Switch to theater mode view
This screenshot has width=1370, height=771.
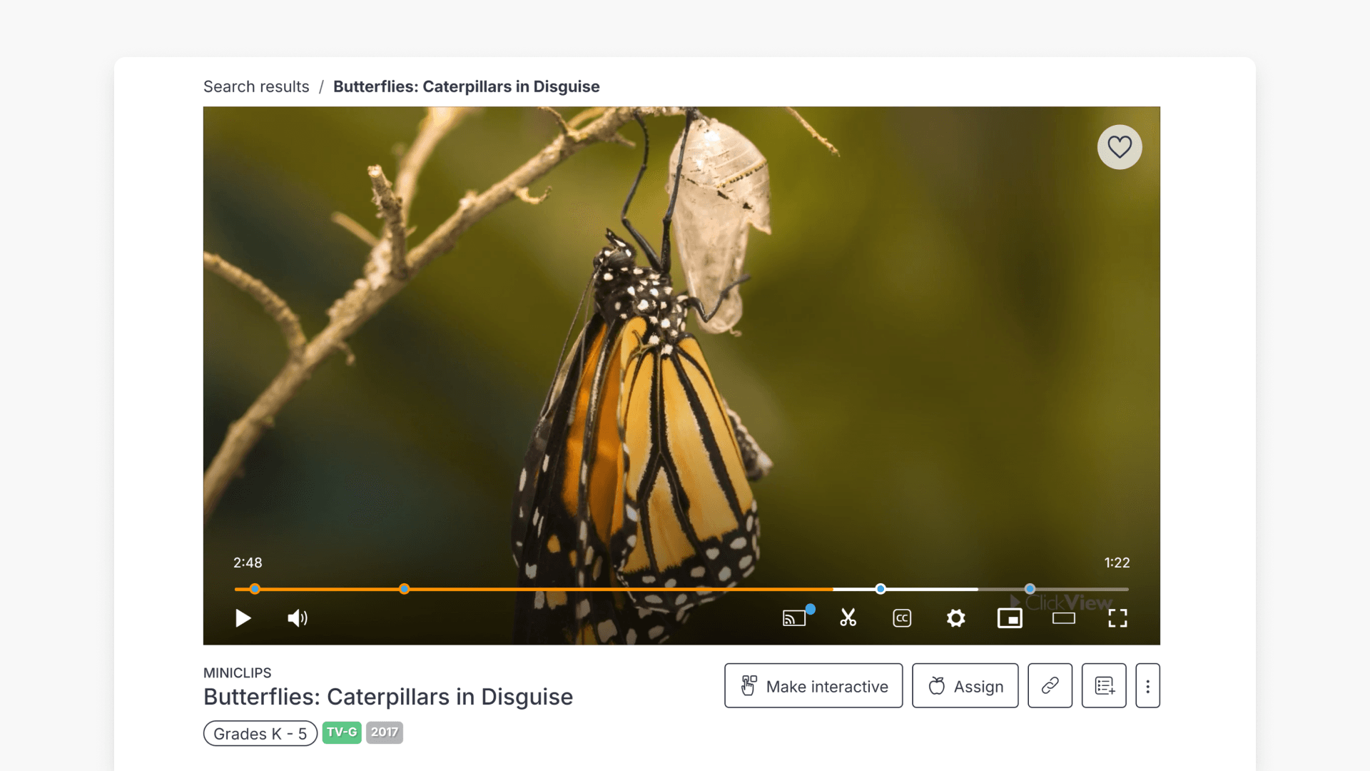click(x=1063, y=618)
